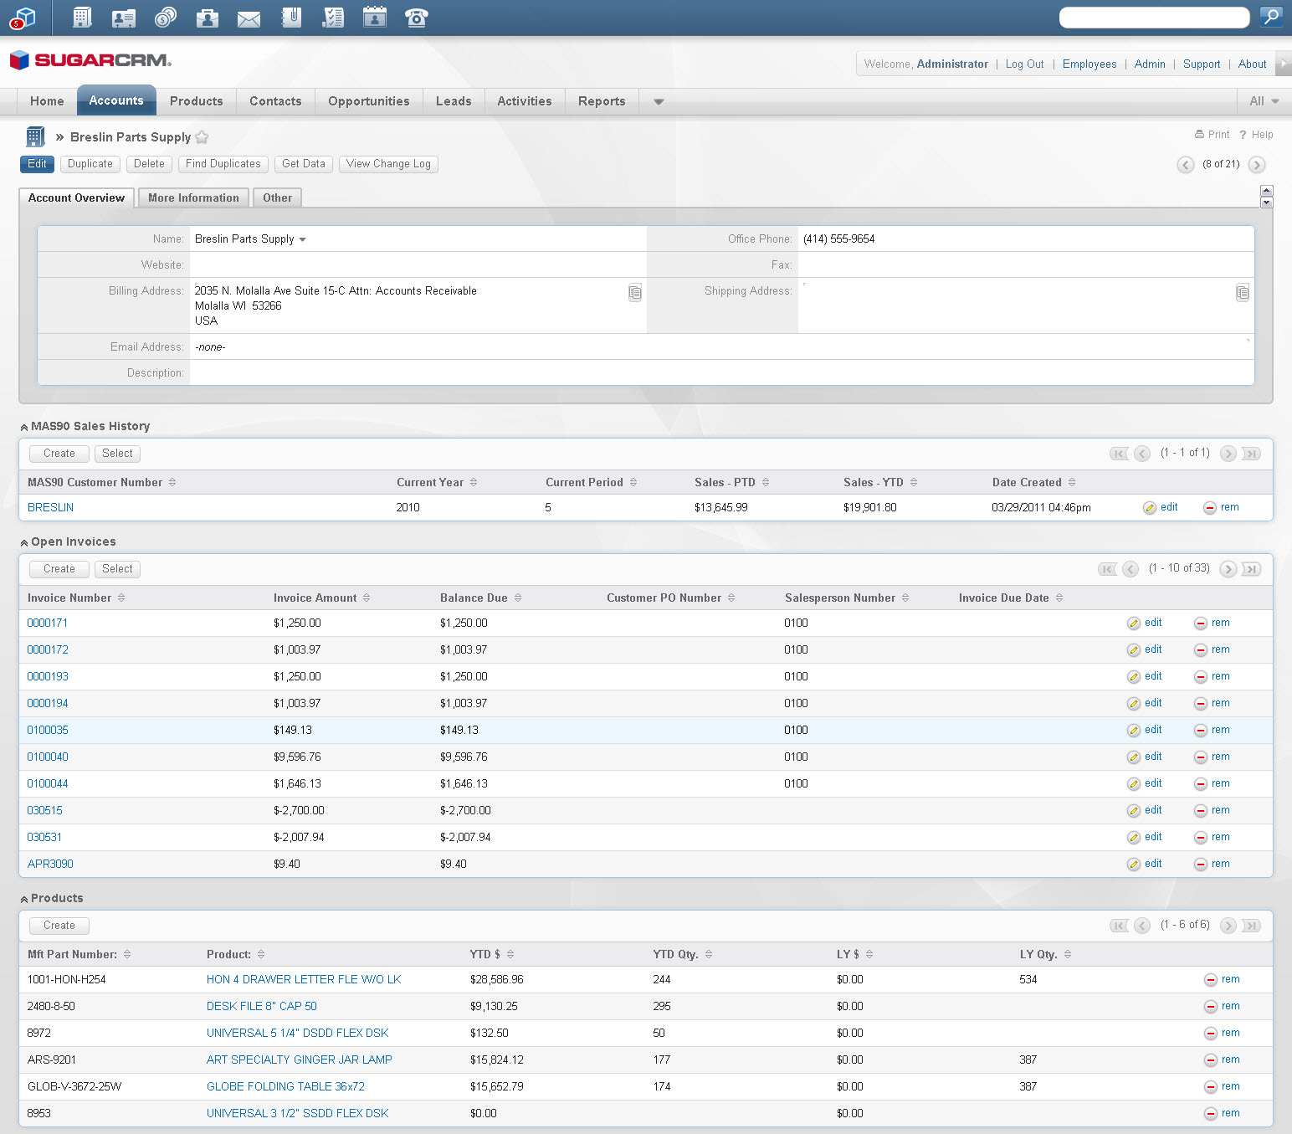1292x1134 pixels.
Task: Mark Breslin Parts Supply as favorite star
Action: [x=202, y=137]
